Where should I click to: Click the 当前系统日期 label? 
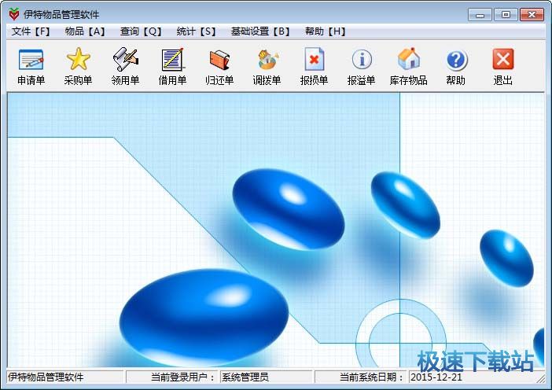(371, 377)
